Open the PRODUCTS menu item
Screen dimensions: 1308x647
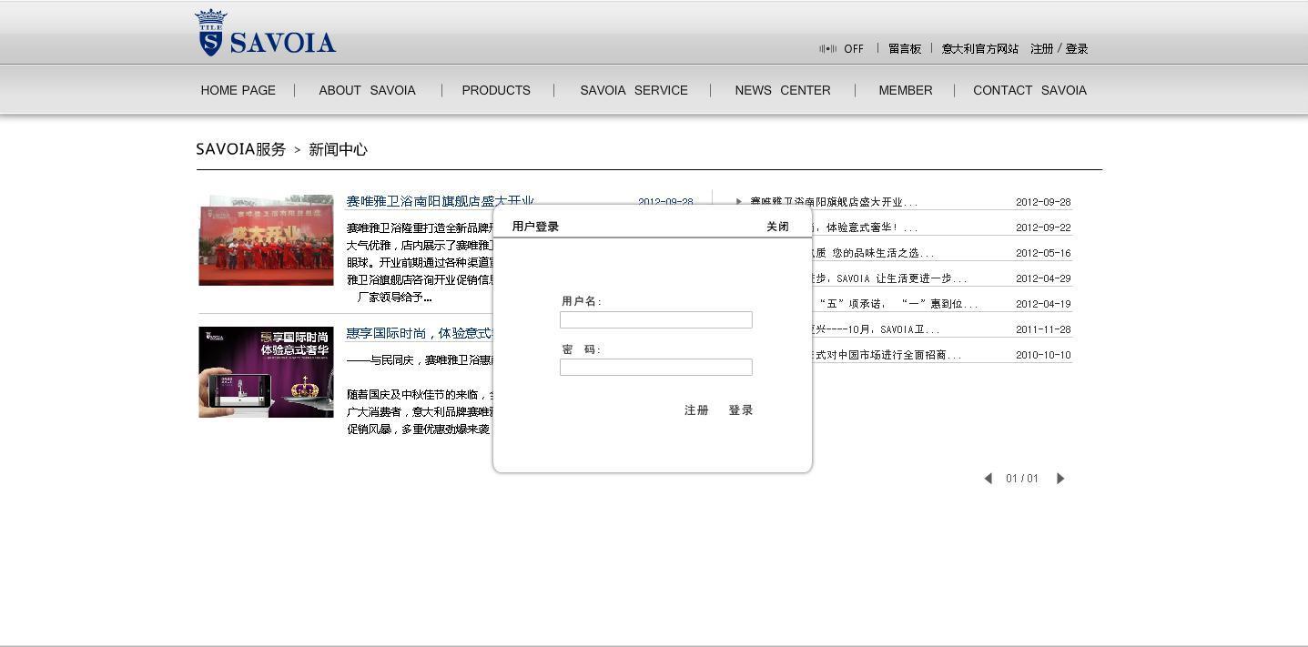click(x=496, y=90)
